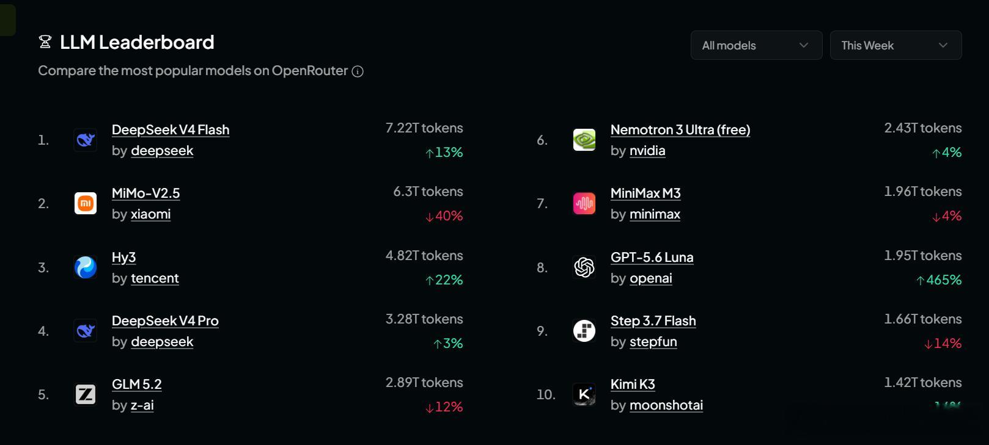Image resolution: width=989 pixels, height=445 pixels.
Task: Open the This Week time range dropdown
Action: point(895,45)
